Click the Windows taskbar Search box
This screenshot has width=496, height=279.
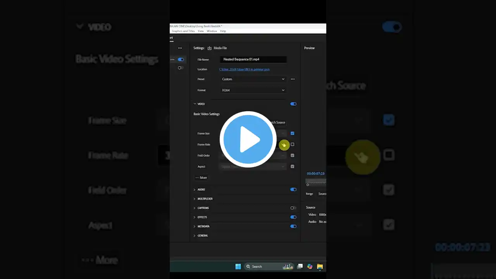[x=269, y=267]
